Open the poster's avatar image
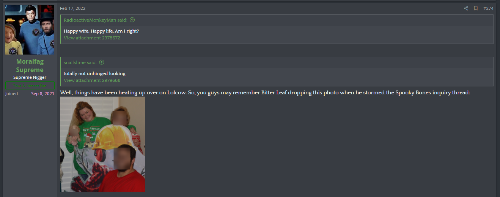 [x=30, y=30]
